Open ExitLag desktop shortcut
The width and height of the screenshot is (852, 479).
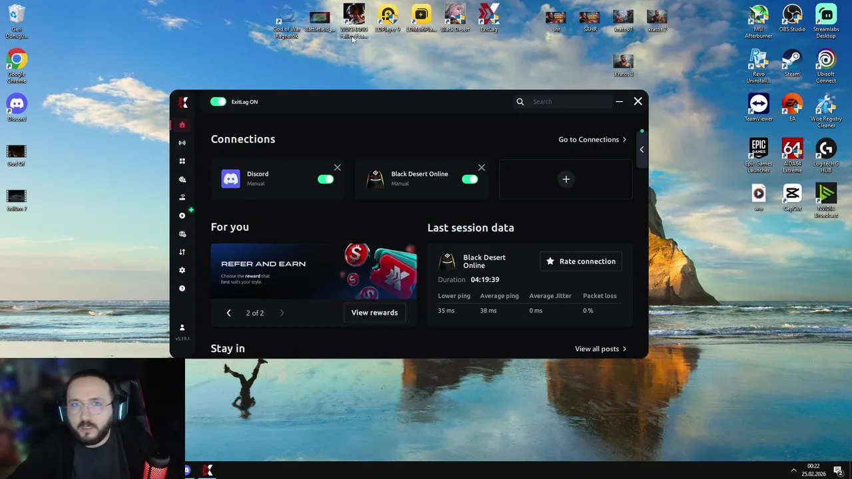489,19
